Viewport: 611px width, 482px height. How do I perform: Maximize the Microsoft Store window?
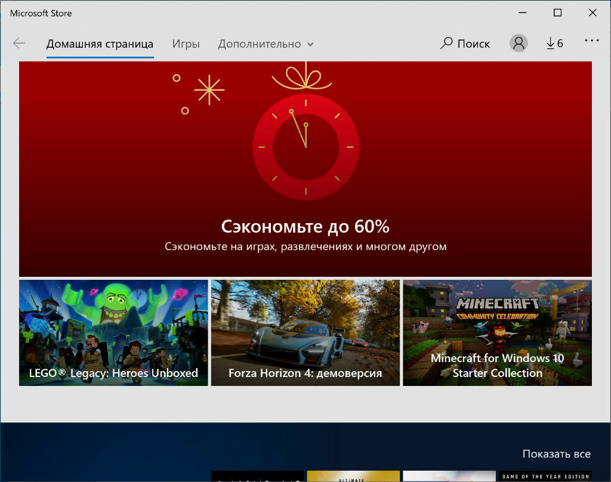pyautogui.click(x=558, y=13)
